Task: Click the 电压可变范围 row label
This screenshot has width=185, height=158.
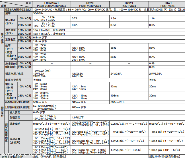Action: click(18, 80)
